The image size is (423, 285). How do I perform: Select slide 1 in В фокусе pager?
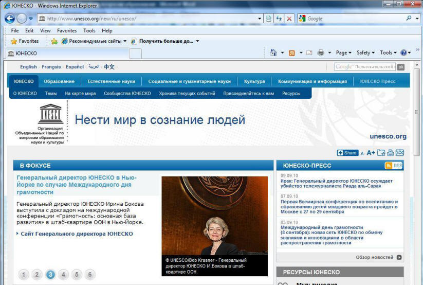coord(24,275)
